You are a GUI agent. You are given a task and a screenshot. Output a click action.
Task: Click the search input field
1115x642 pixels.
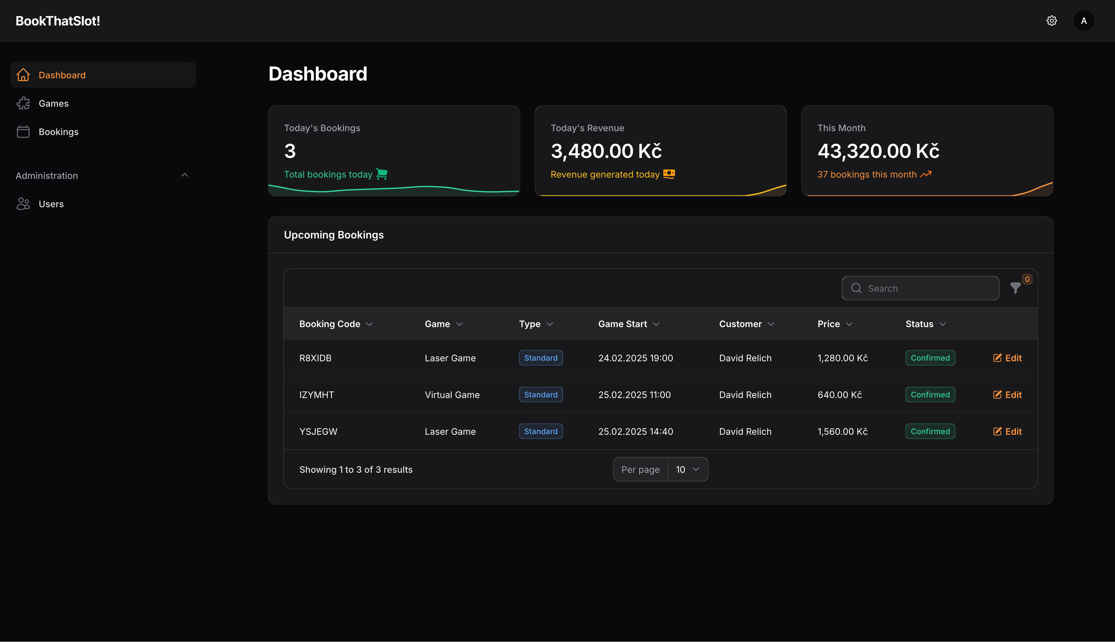[x=920, y=288]
